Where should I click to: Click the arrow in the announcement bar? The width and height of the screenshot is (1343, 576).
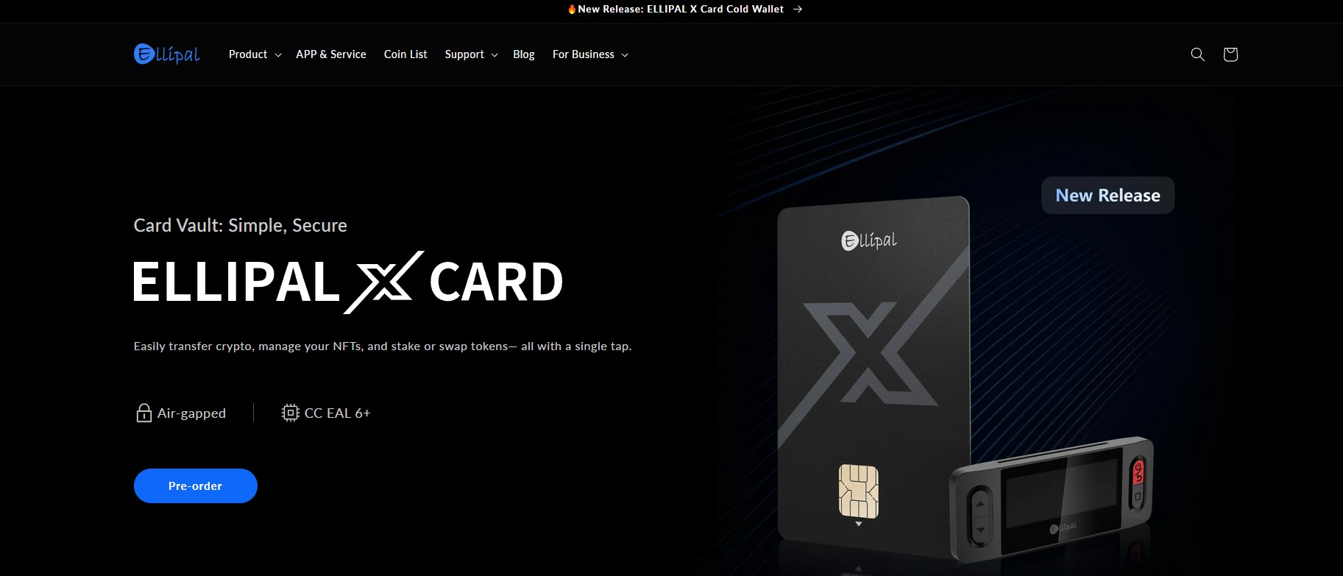coord(798,10)
